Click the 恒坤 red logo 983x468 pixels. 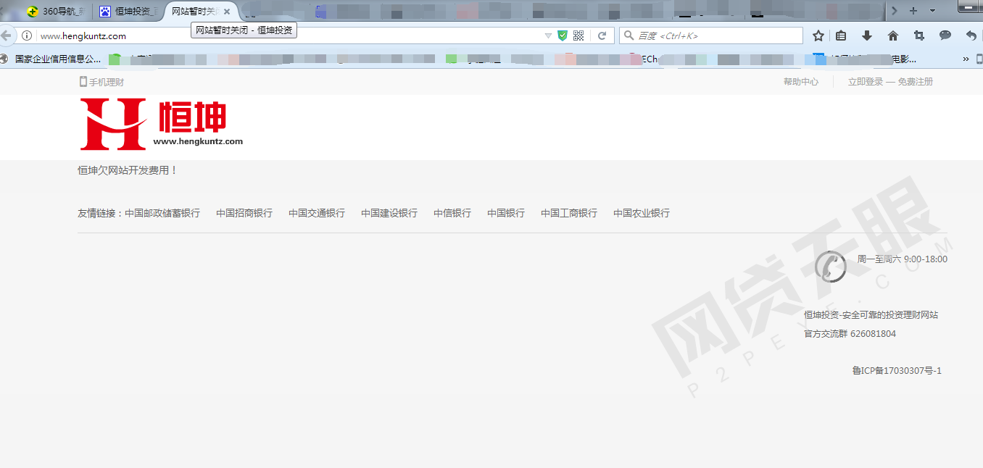(x=161, y=124)
